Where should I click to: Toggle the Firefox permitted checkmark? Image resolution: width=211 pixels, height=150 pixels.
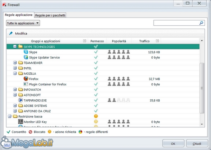point(96,79)
